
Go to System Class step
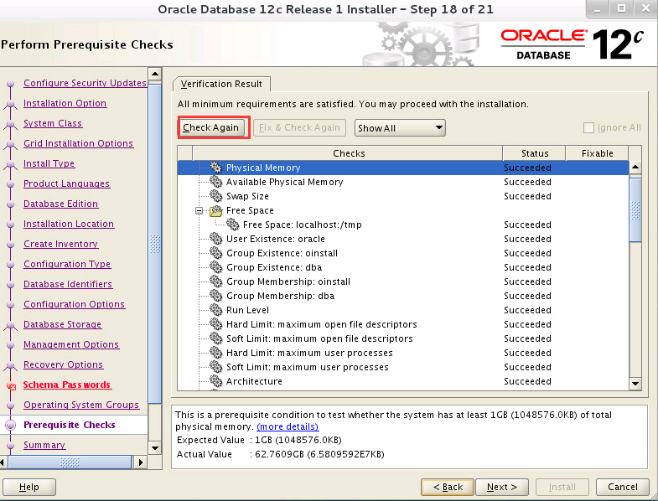53,123
